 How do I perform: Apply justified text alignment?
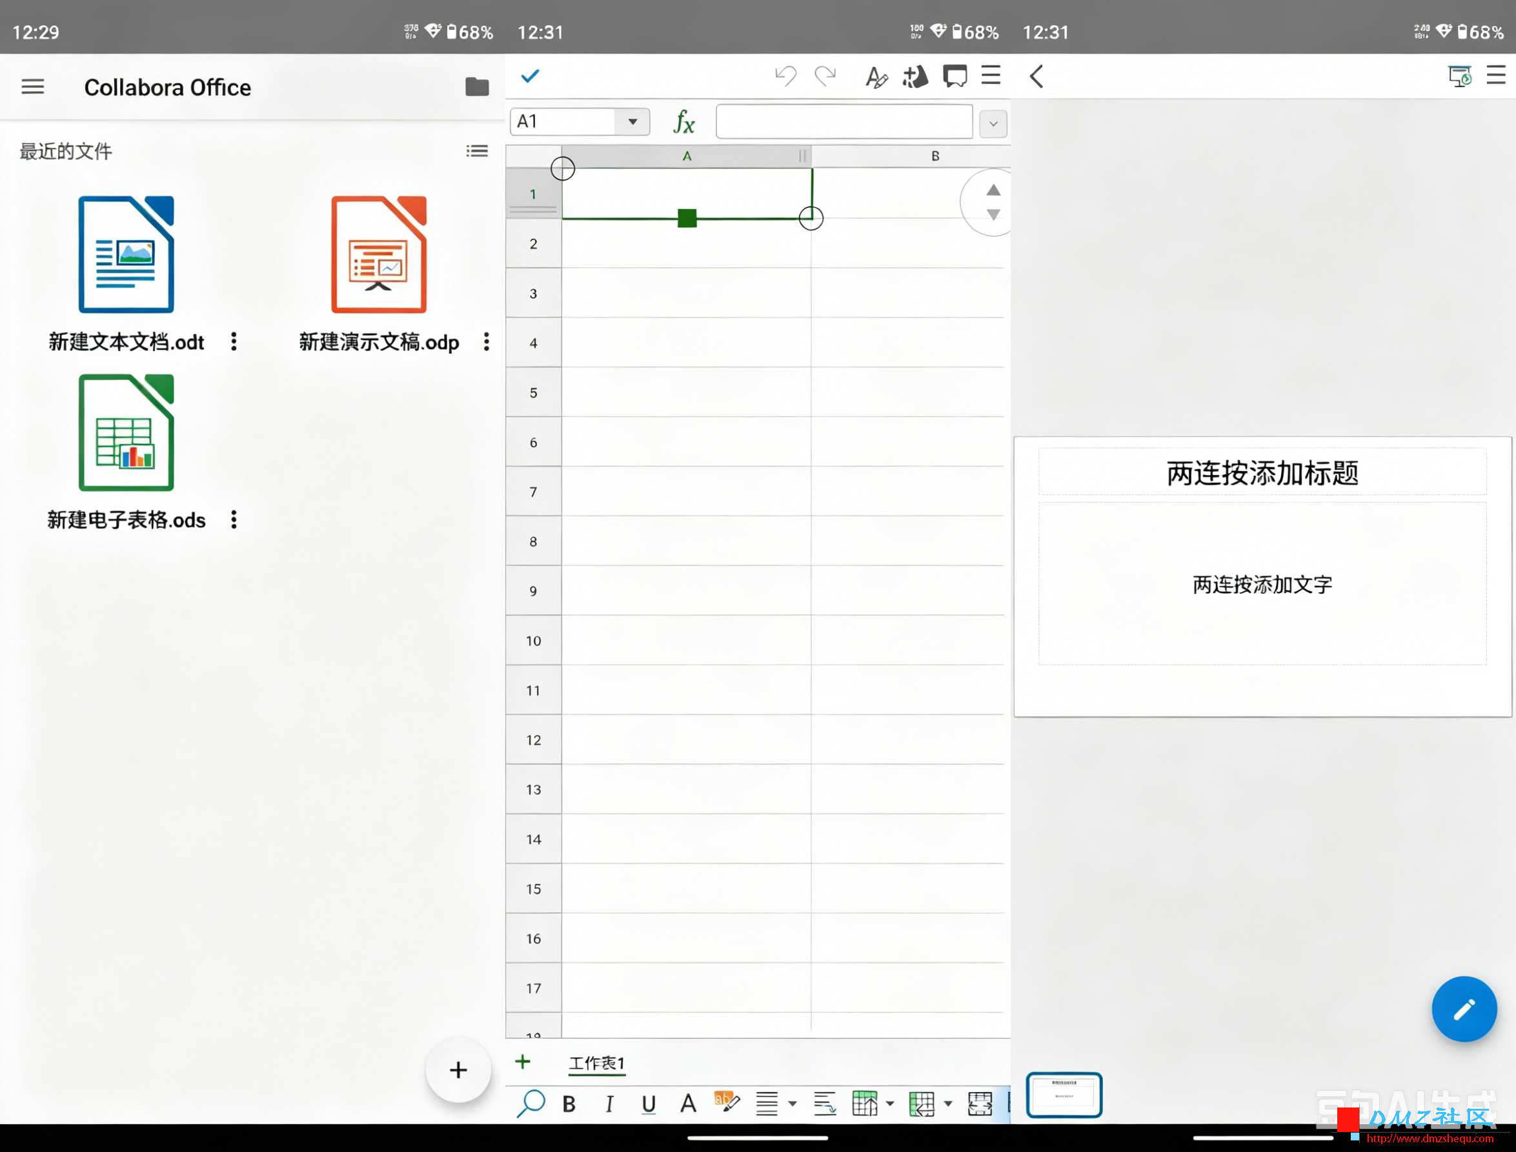point(767,1104)
